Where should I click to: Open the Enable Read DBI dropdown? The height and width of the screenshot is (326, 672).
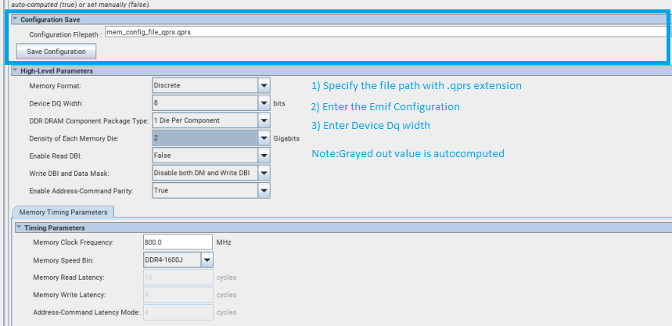pos(264,156)
